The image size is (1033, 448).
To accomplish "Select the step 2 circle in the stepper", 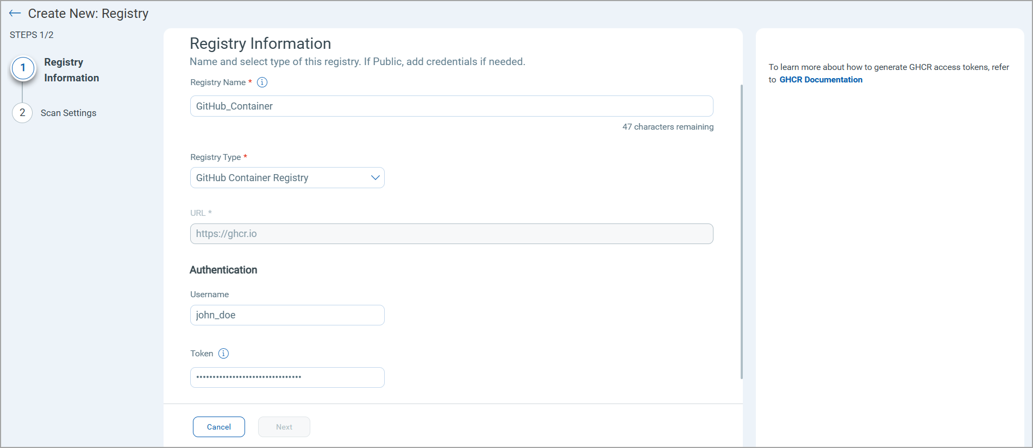I will coord(22,113).
